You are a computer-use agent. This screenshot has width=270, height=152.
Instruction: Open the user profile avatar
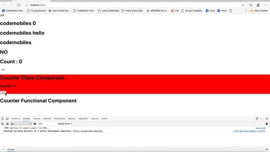click(258, 5)
